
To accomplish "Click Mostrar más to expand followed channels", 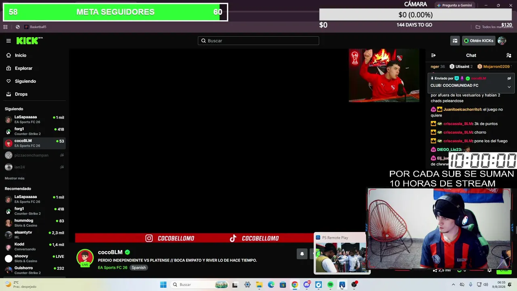I will (x=15, y=178).
